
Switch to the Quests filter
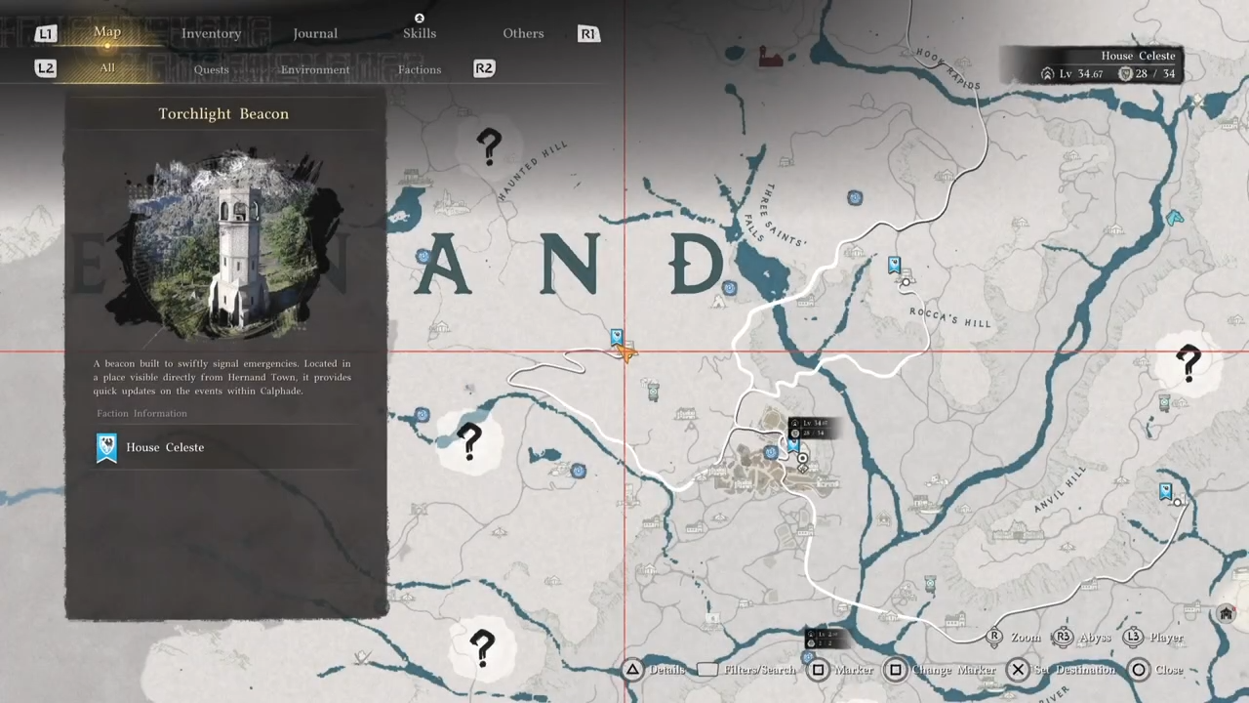click(211, 69)
